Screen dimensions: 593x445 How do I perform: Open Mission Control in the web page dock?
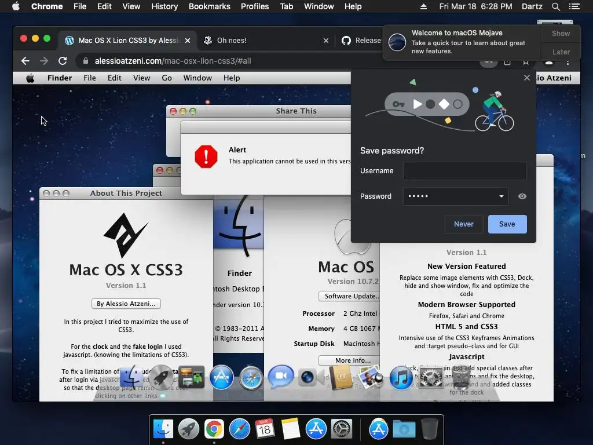(191, 377)
